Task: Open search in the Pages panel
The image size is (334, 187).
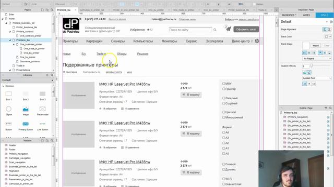Action: [52, 10]
